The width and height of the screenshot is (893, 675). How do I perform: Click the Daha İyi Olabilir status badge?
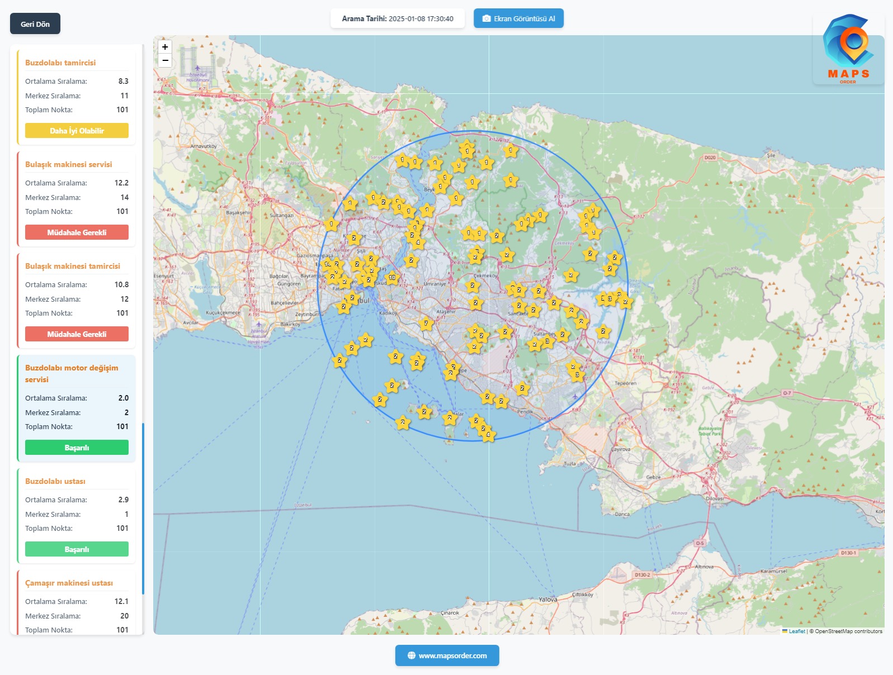pyautogui.click(x=77, y=131)
